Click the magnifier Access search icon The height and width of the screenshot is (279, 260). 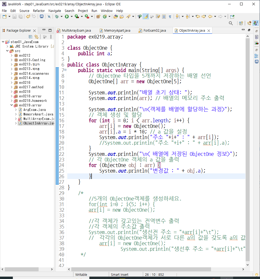(231, 23)
